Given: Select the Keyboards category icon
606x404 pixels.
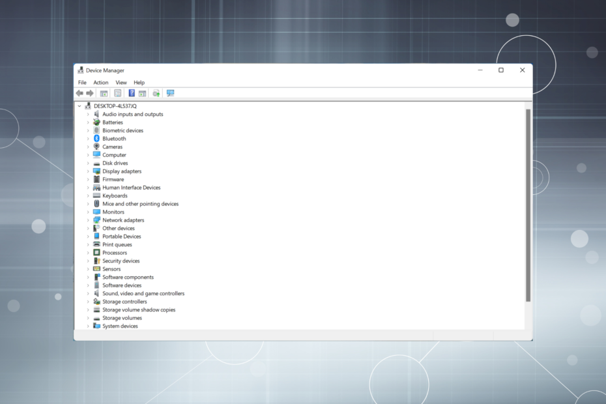Looking at the screenshot, I should [x=96, y=195].
